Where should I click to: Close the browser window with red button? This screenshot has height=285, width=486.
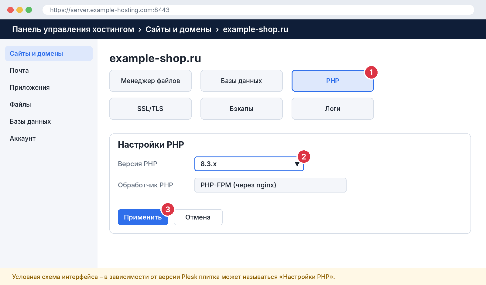coord(11,10)
